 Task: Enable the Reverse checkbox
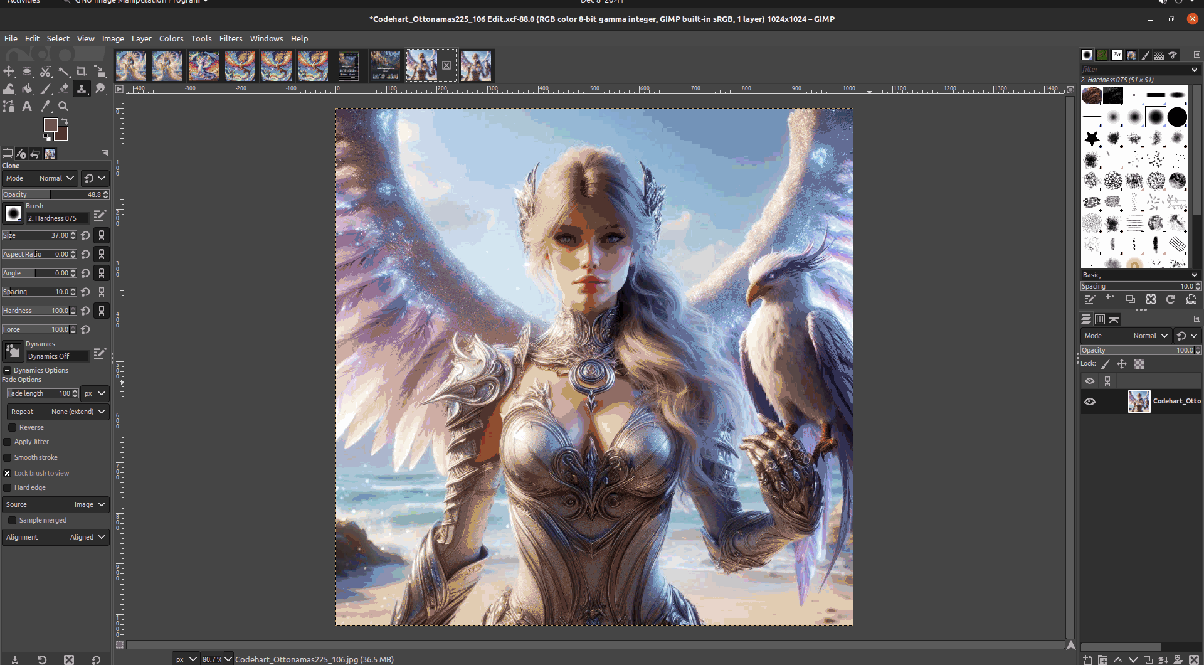pyautogui.click(x=12, y=428)
